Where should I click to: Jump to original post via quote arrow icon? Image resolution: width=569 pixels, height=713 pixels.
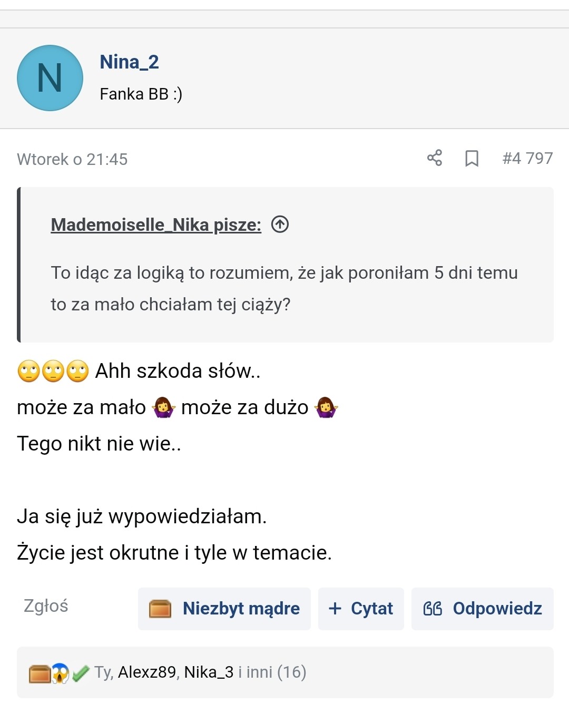coord(280,224)
